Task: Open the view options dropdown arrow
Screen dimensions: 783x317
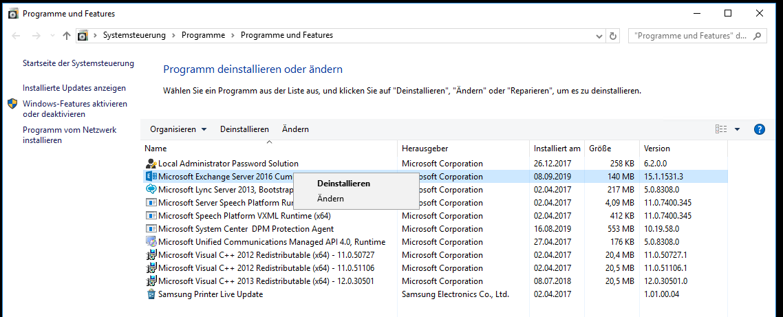Action: pos(738,130)
